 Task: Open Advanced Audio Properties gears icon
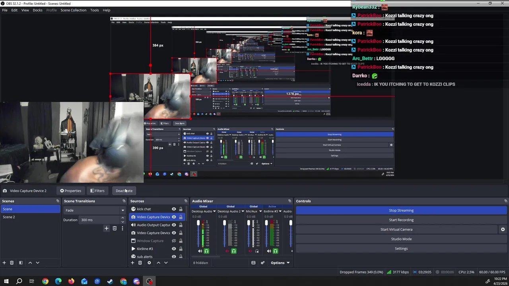point(262,263)
